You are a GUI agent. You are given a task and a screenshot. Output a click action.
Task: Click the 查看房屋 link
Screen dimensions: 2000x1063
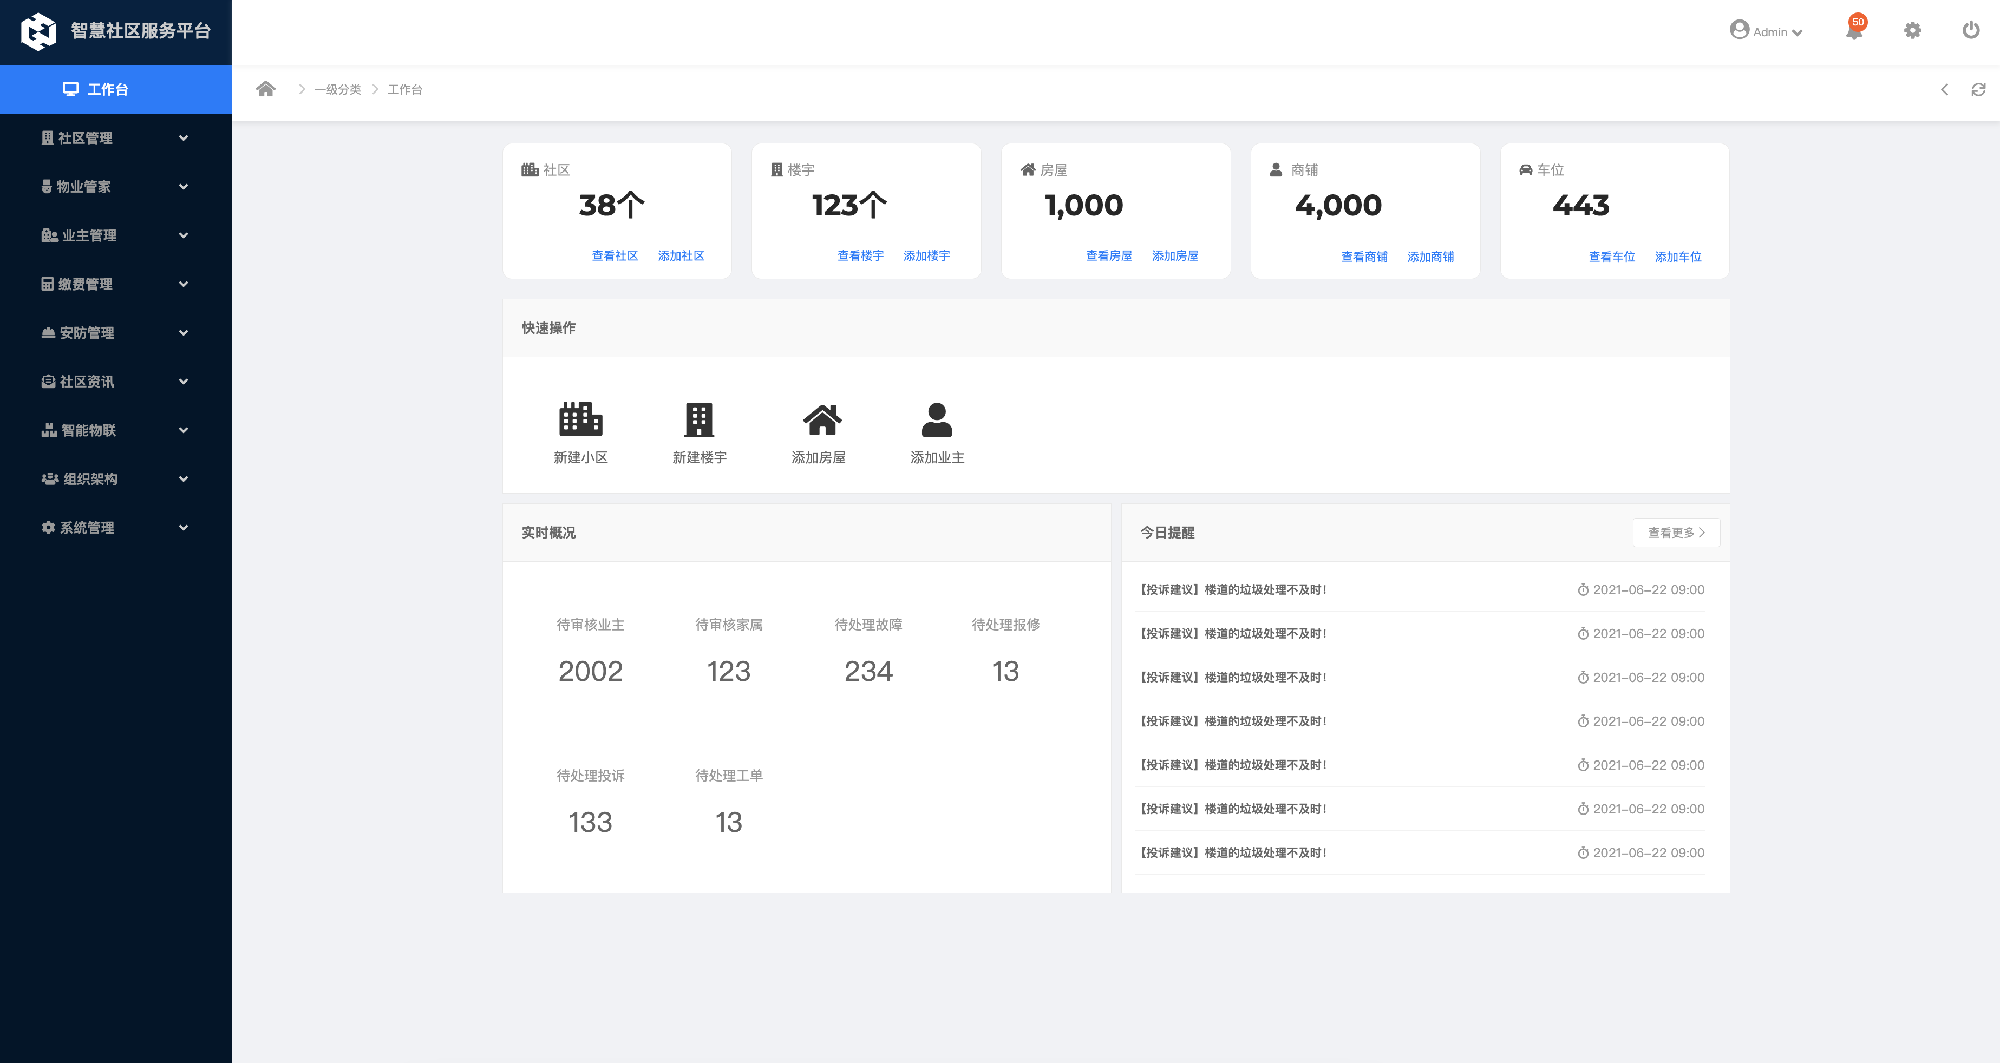[x=1109, y=255]
